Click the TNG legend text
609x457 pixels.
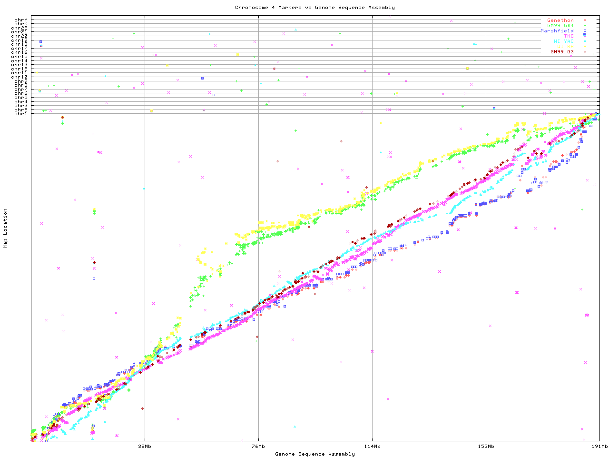pos(569,36)
